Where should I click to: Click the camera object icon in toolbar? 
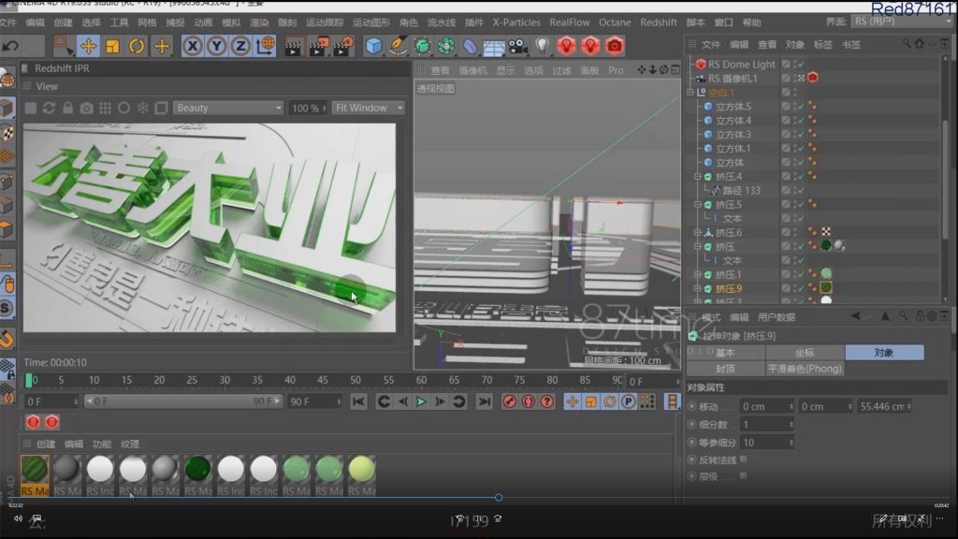tap(517, 46)
